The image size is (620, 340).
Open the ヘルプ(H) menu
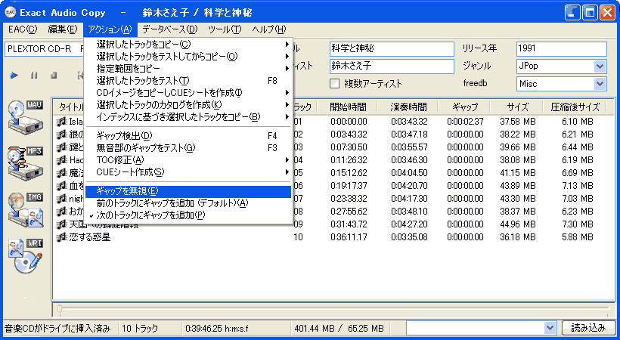click(x=269, y=29)
